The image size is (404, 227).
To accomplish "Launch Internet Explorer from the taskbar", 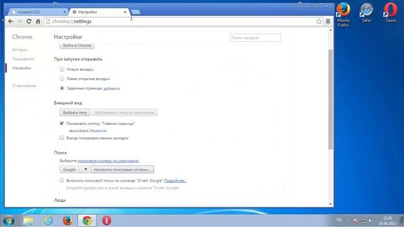I will click(x=48, y=221).
